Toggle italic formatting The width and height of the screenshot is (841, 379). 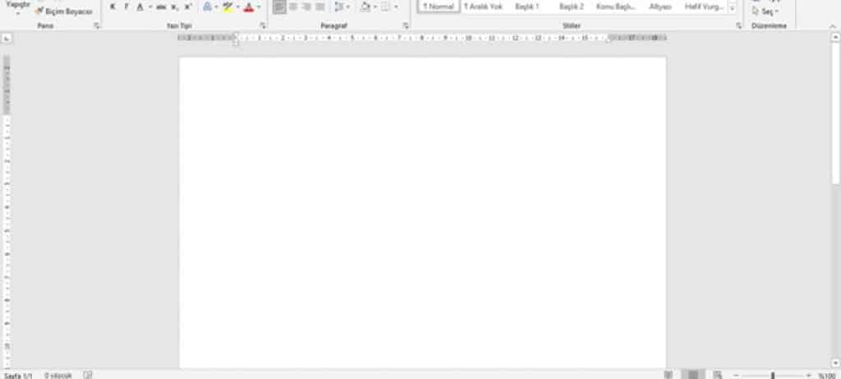click(126, 7)
